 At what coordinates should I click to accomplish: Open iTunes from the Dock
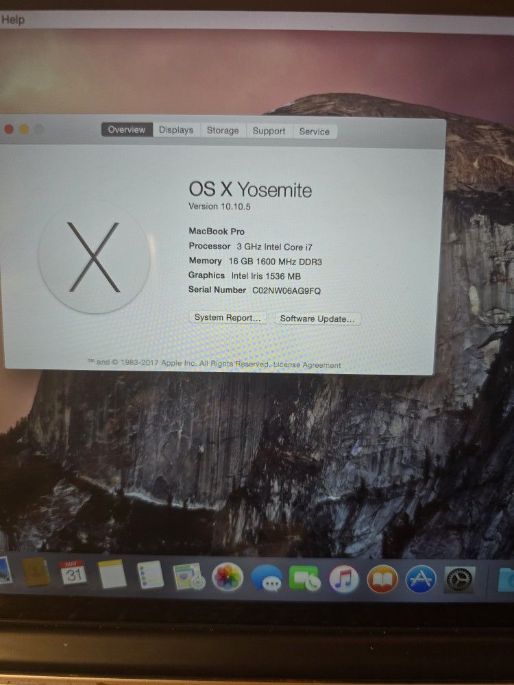coord(343,580)
